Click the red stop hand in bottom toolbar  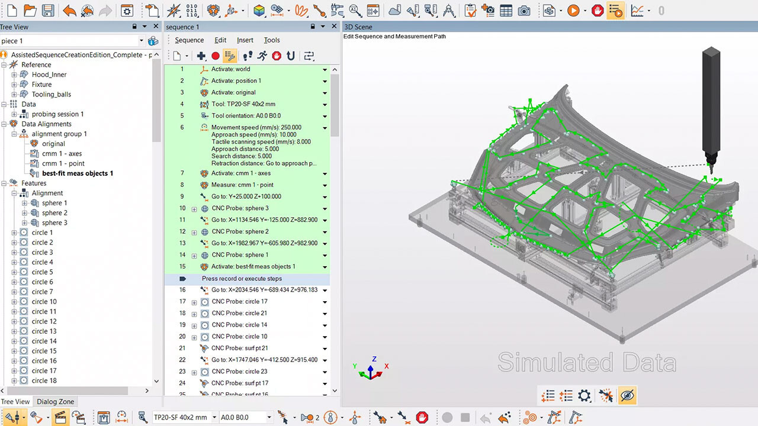[422, 418]
